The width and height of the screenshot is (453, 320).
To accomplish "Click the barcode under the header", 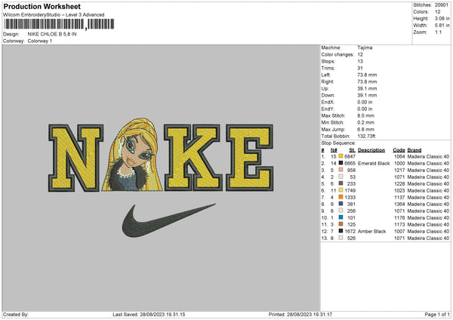I will (59, 24).
